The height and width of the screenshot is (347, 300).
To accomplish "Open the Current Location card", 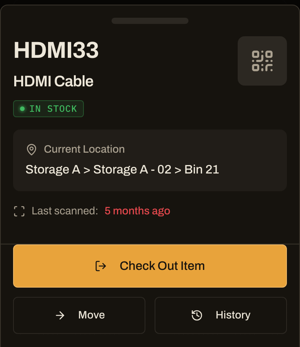I will point(150,160).
